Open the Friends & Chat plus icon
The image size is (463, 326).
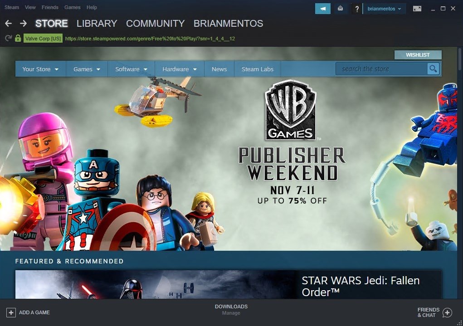click(447, 312)
